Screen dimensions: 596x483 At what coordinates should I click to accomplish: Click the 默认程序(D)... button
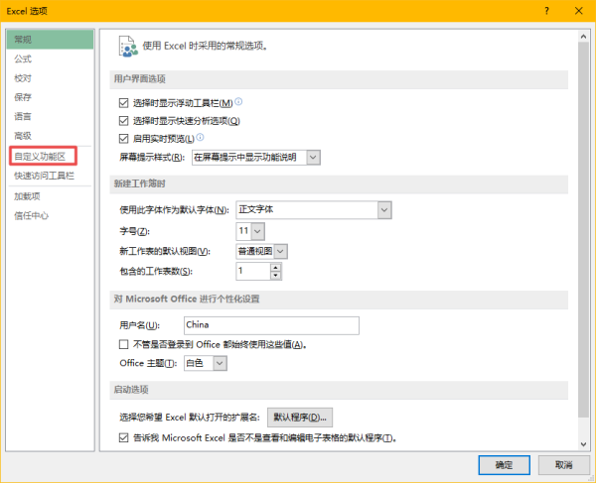[300, 418]
